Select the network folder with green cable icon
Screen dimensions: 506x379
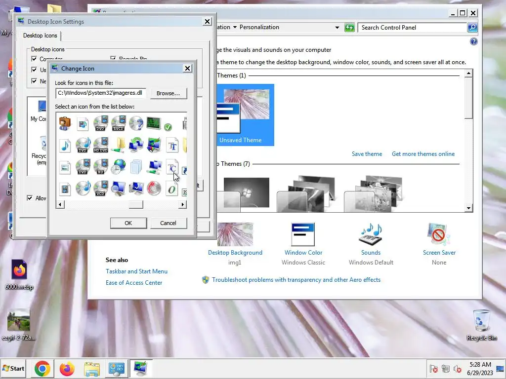coord(118,146)
